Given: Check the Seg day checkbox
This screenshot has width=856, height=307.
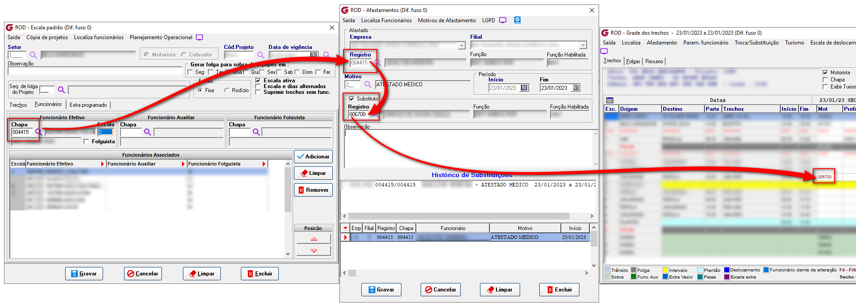Looking at the screenshot, I should [x=190, y=72].
